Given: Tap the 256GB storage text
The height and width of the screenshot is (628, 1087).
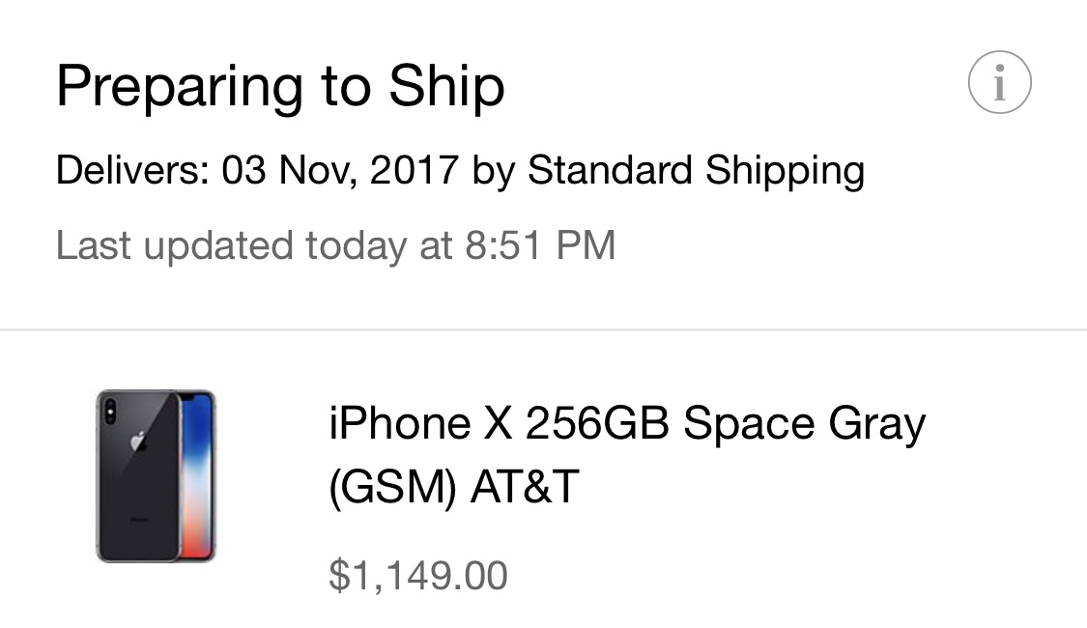Looking at the screenshot, I should click(x=597, y=424).
